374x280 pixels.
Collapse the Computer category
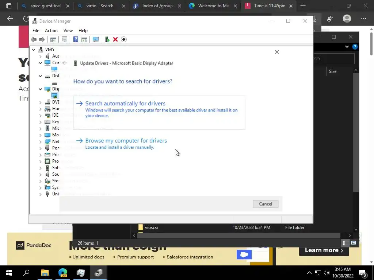tap(40, 63)
